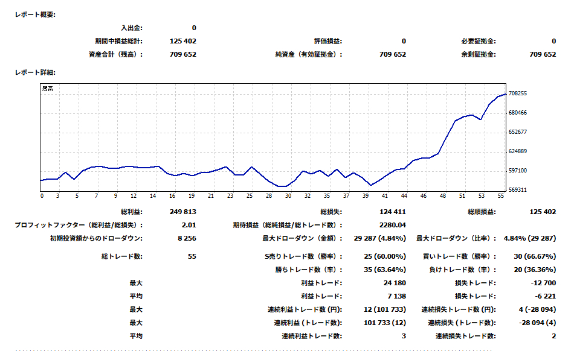Select the 勝ちトレード数（率） label

point(309,270)
